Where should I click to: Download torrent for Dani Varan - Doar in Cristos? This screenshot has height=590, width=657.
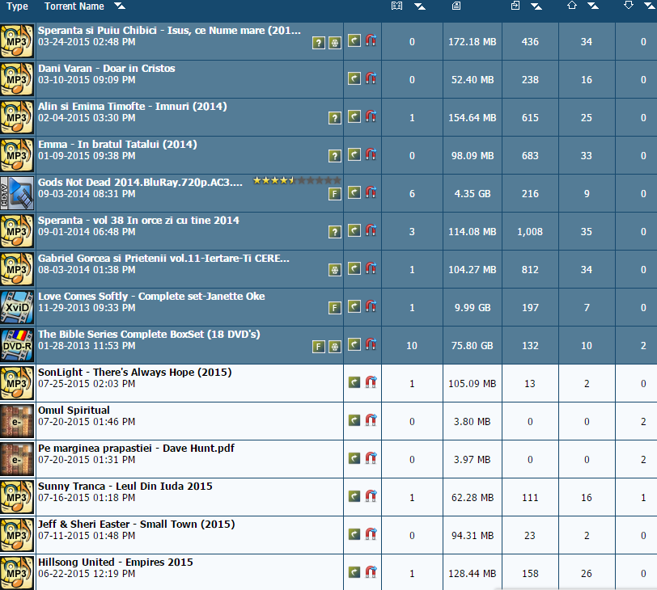tap(354, 78)
